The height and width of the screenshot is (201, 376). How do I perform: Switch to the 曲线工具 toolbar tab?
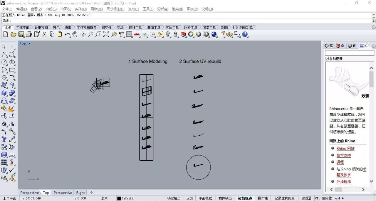point(135,28)
